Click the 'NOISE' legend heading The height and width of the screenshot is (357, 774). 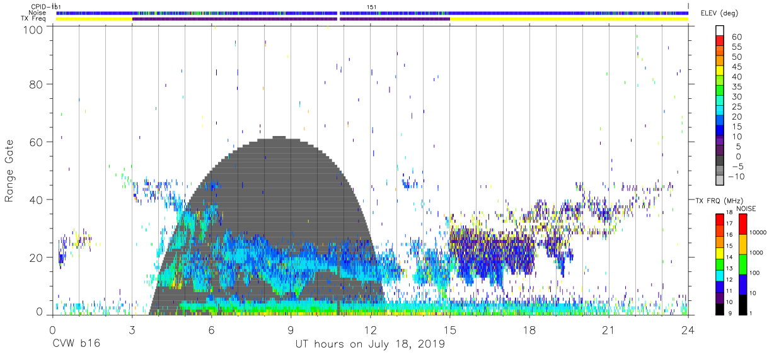click(x=748, y=208)
